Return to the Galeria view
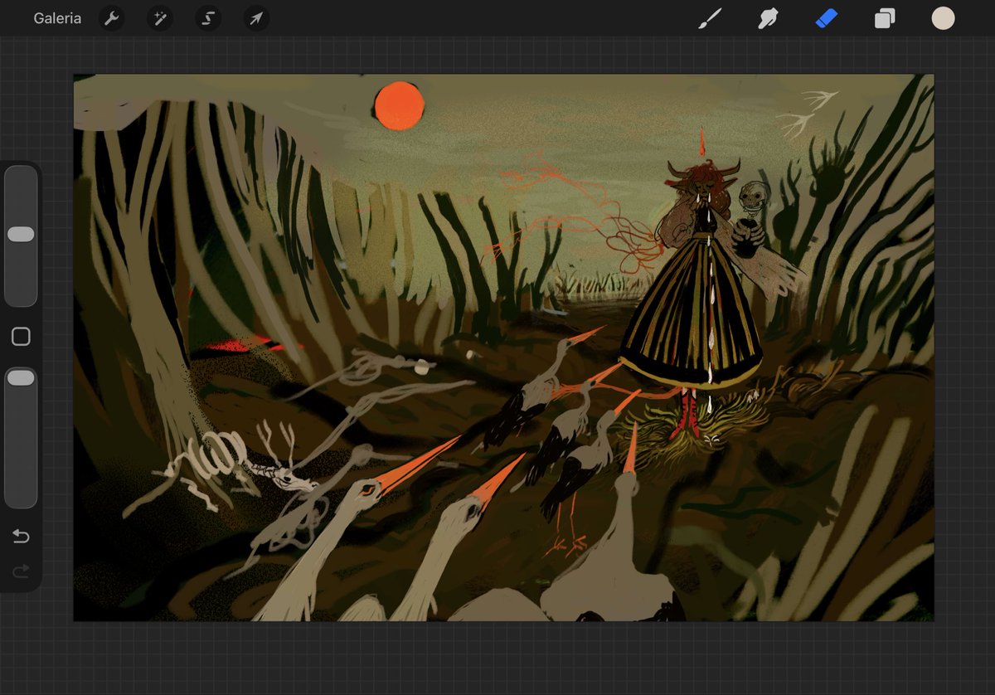Image resolution: width=995 pixels, height=695 pixels. click(57, 18)
